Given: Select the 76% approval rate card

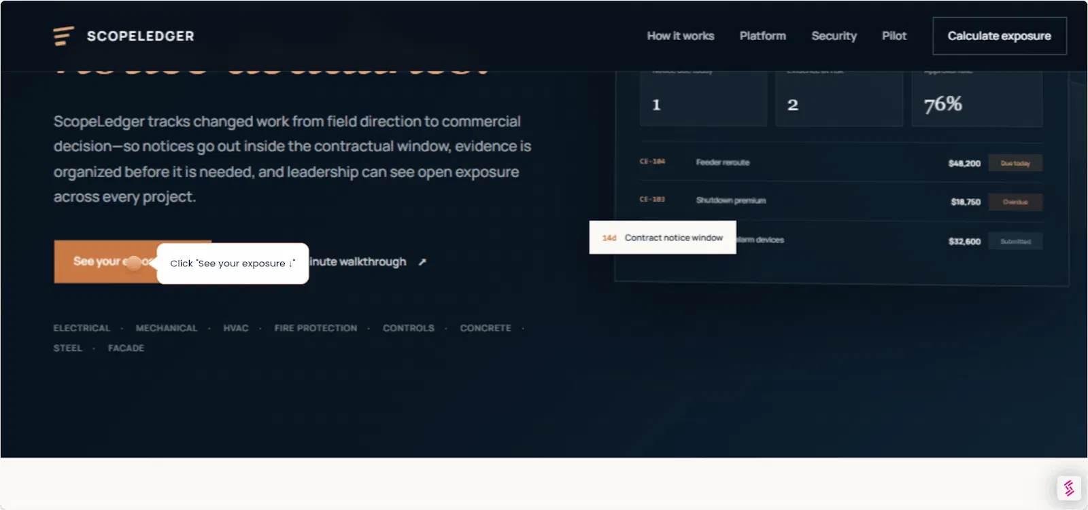Looking at the screenshot, I should 977,98.
